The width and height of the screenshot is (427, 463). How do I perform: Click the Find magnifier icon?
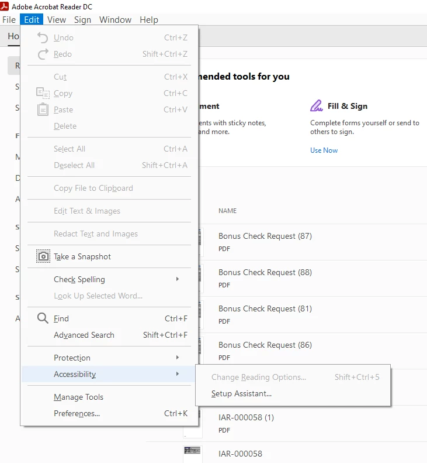43,318
